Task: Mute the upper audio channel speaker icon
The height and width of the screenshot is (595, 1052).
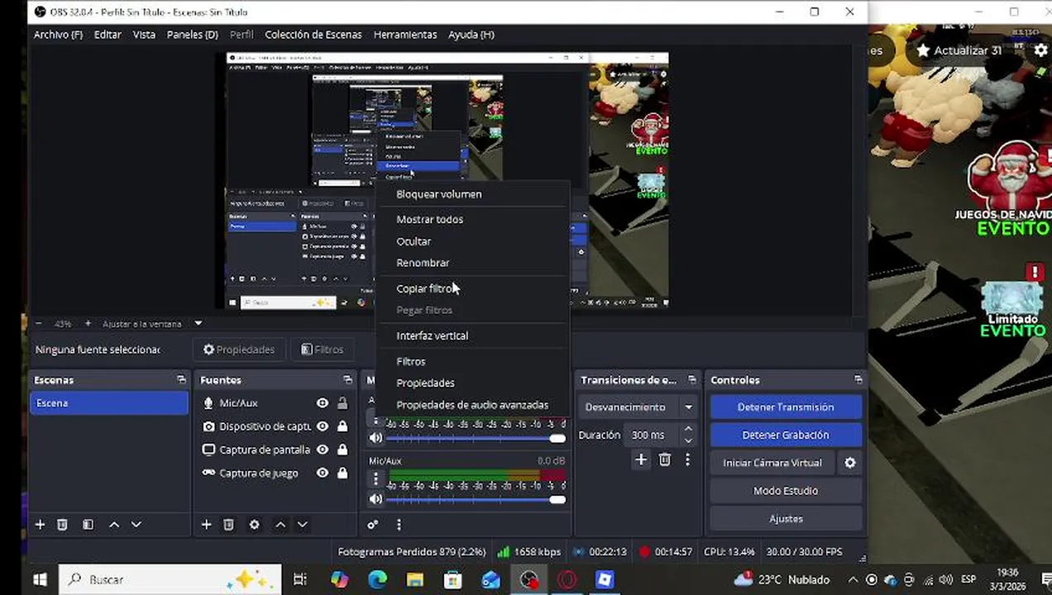Action: pyautogui.click(x=376, y=438)
